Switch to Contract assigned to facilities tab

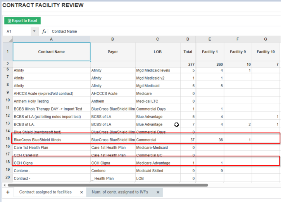[45, 192]
